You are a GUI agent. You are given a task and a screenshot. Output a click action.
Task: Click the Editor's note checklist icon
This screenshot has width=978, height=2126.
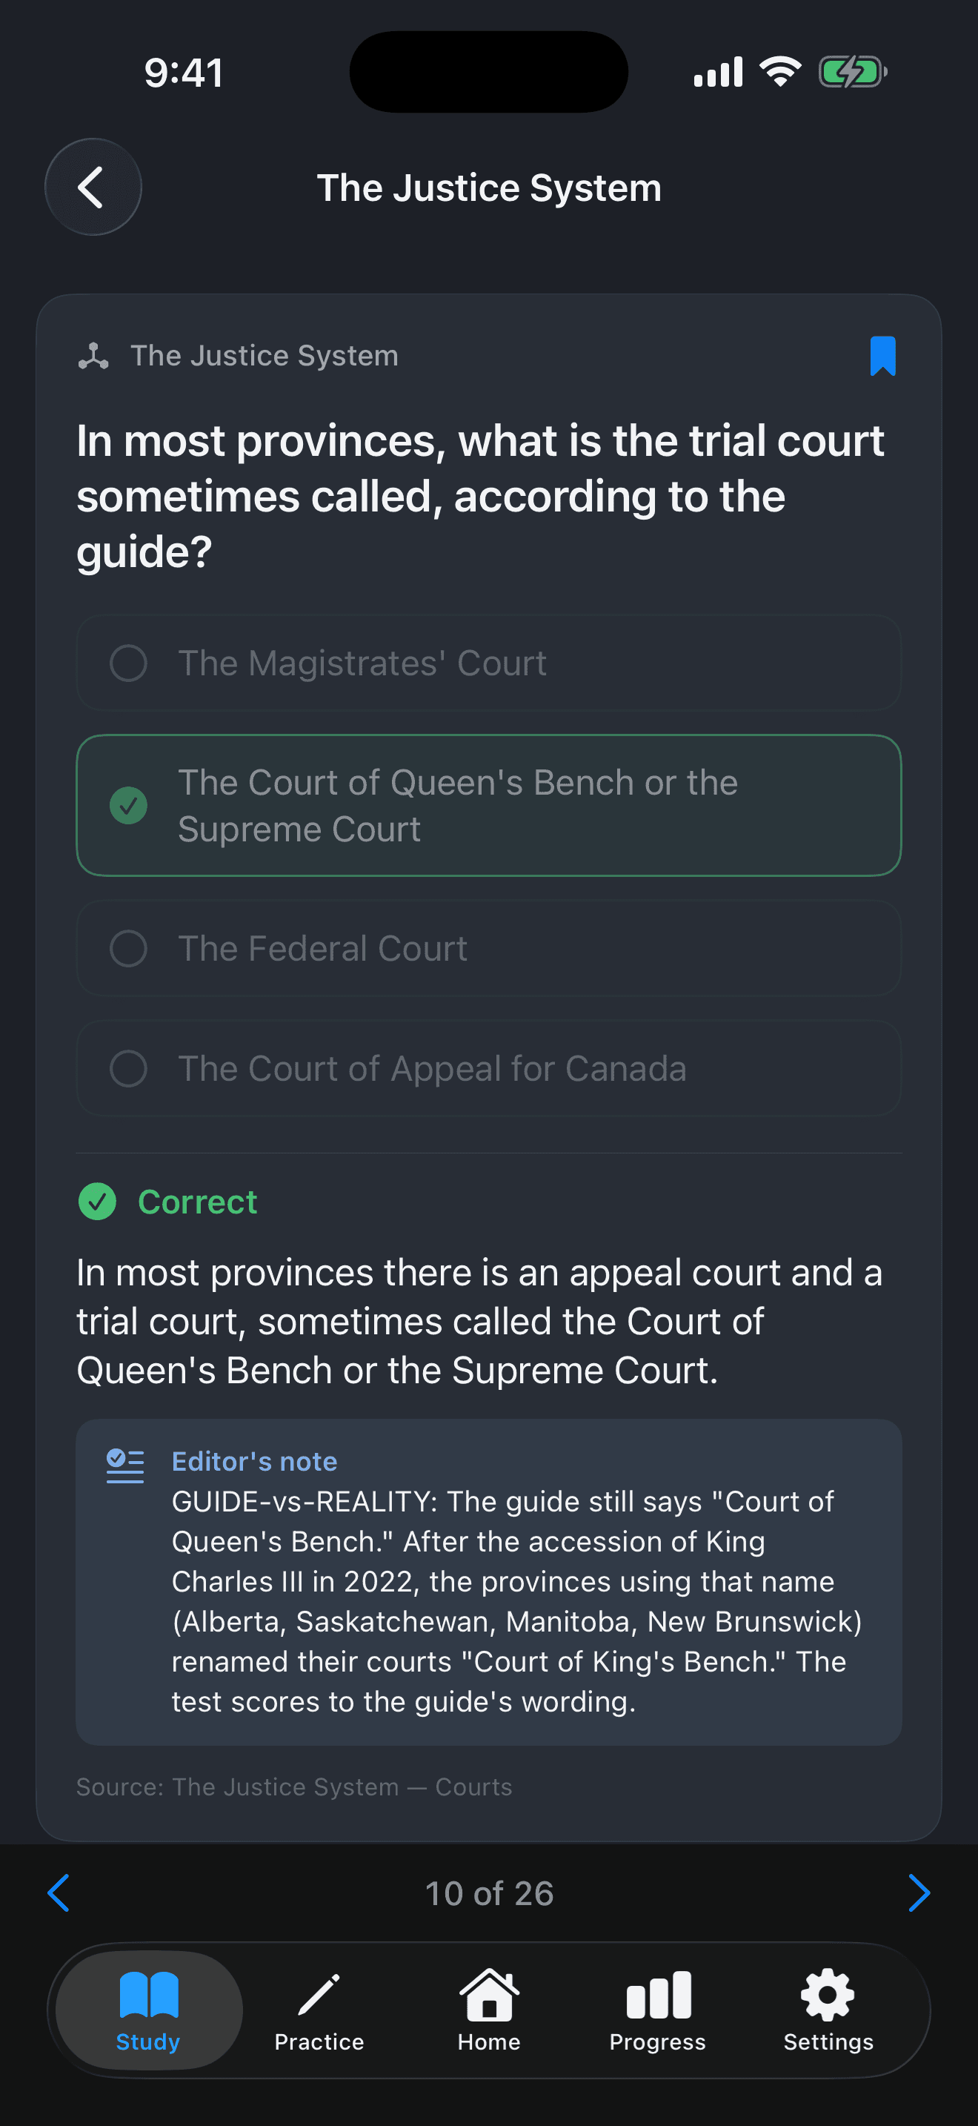[125, 1466]
